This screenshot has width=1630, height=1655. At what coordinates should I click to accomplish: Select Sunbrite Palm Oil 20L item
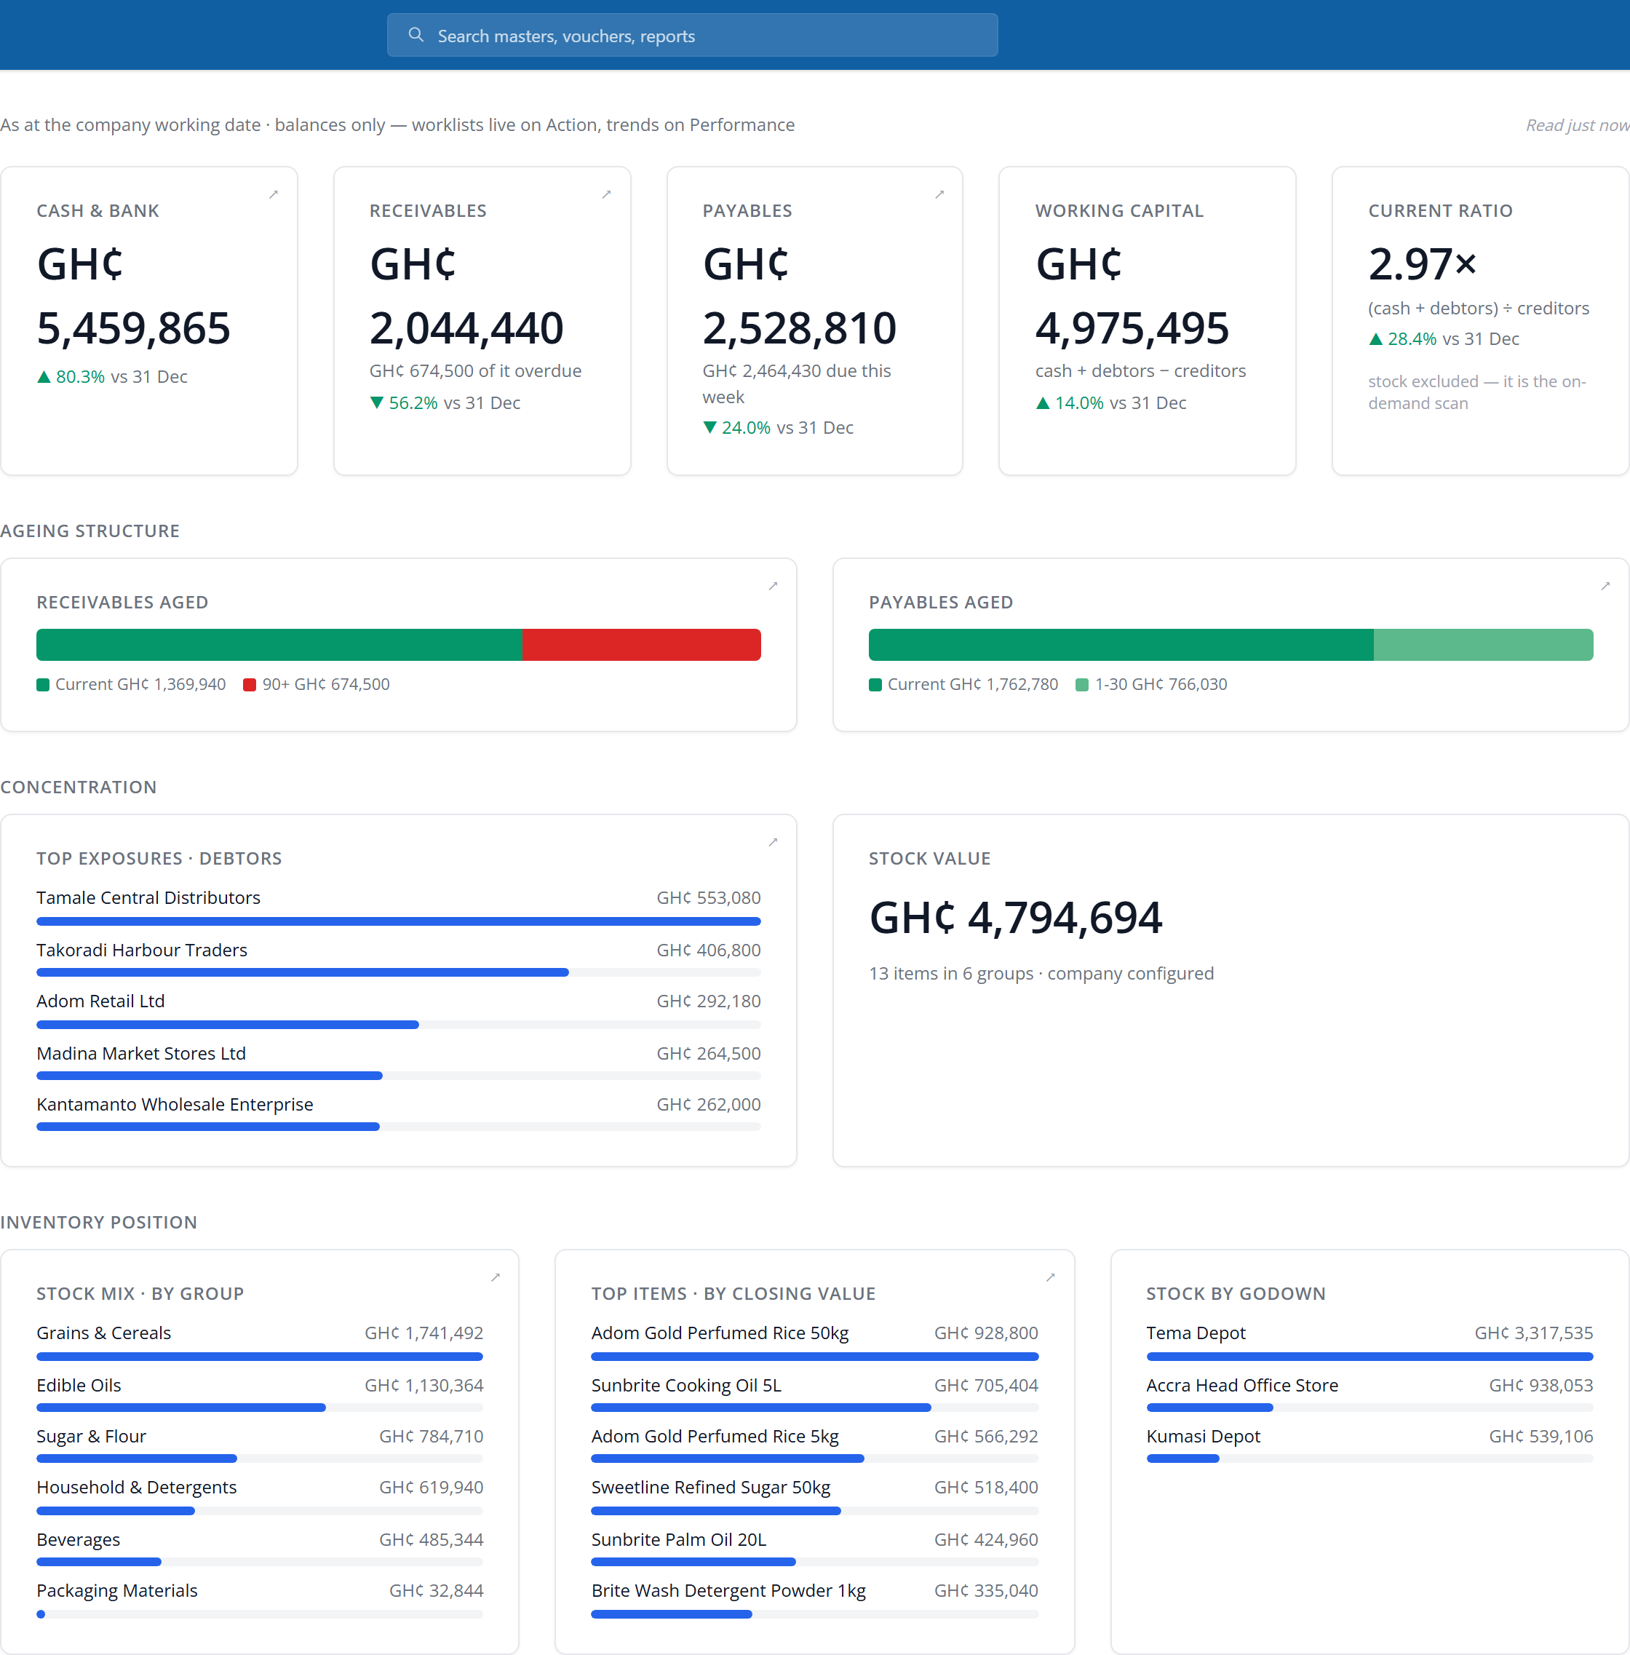[814, 1548]
